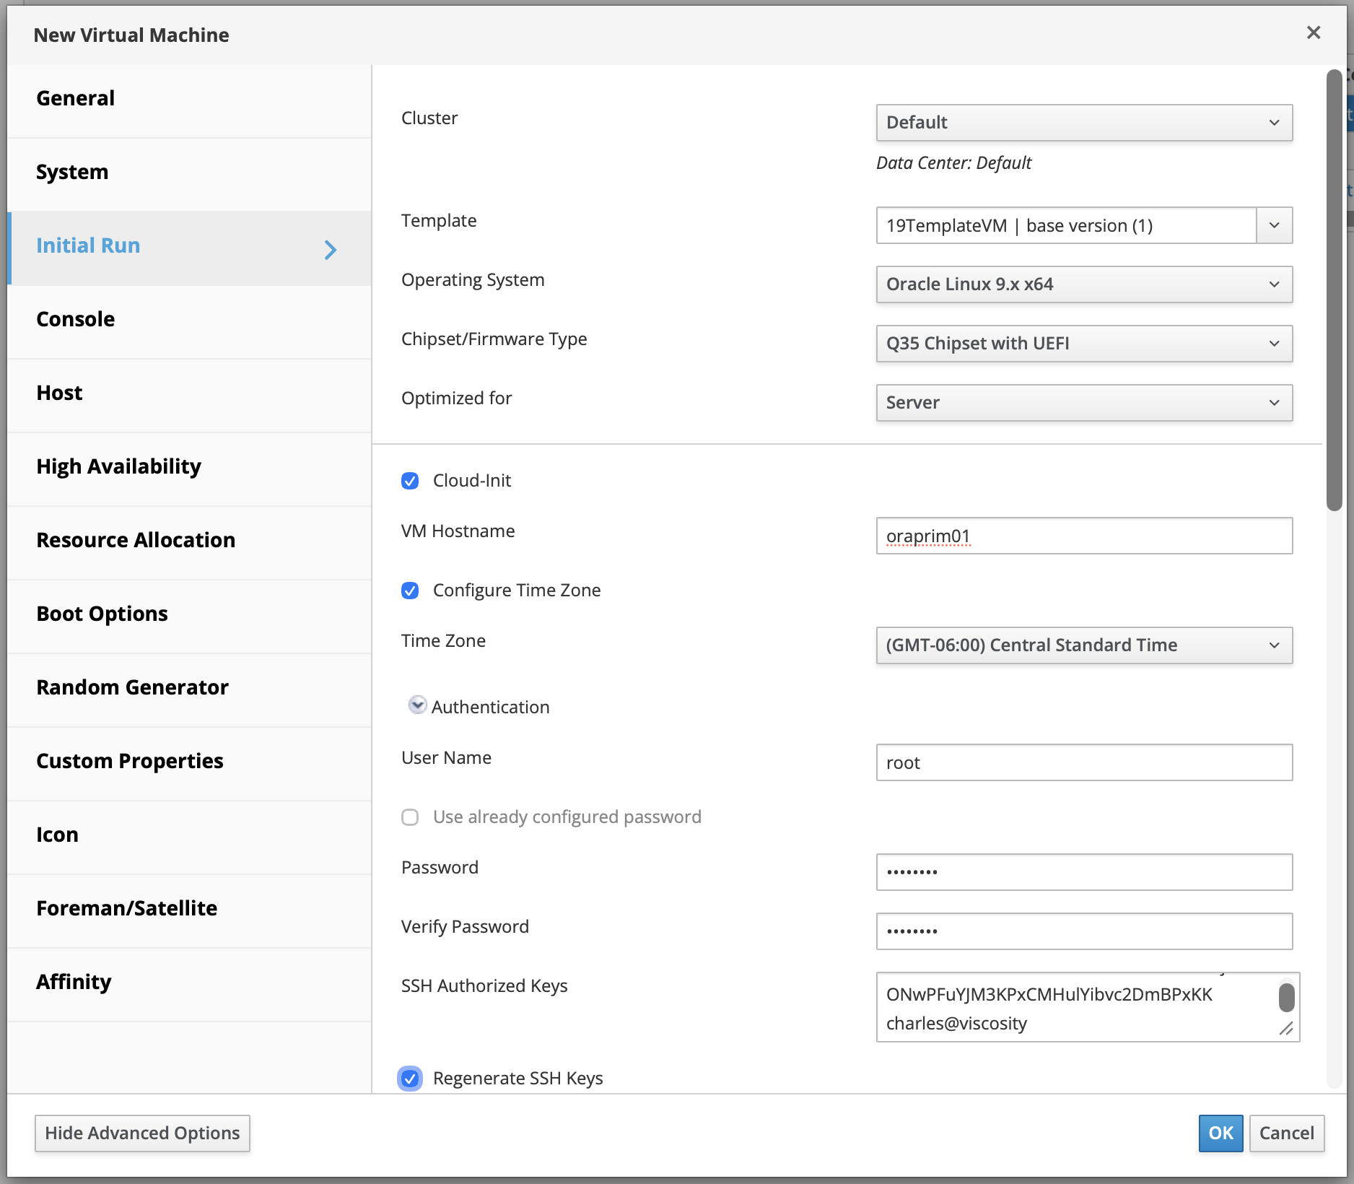Uncheck Configure Time Zone checkbox

[410, 591]
